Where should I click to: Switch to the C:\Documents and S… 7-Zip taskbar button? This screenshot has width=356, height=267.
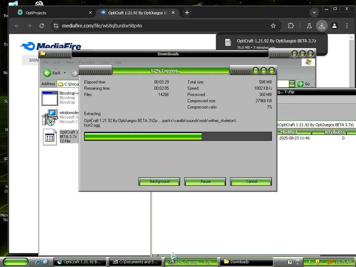pos(136,262)
